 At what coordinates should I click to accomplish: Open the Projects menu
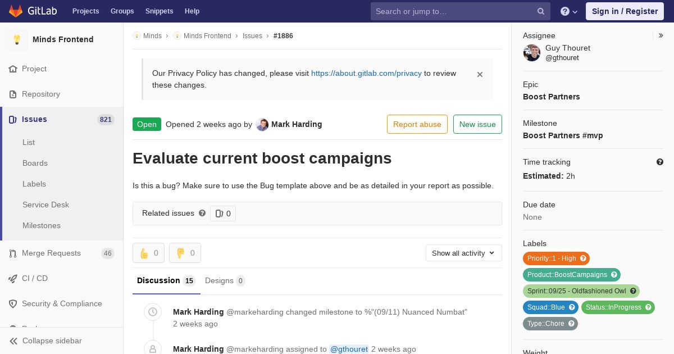(x=85, y=11)
